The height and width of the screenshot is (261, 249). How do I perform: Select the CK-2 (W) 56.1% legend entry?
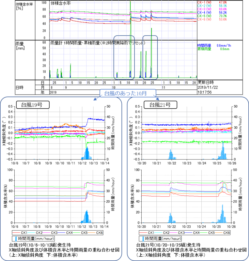click(x=212, y=6)
